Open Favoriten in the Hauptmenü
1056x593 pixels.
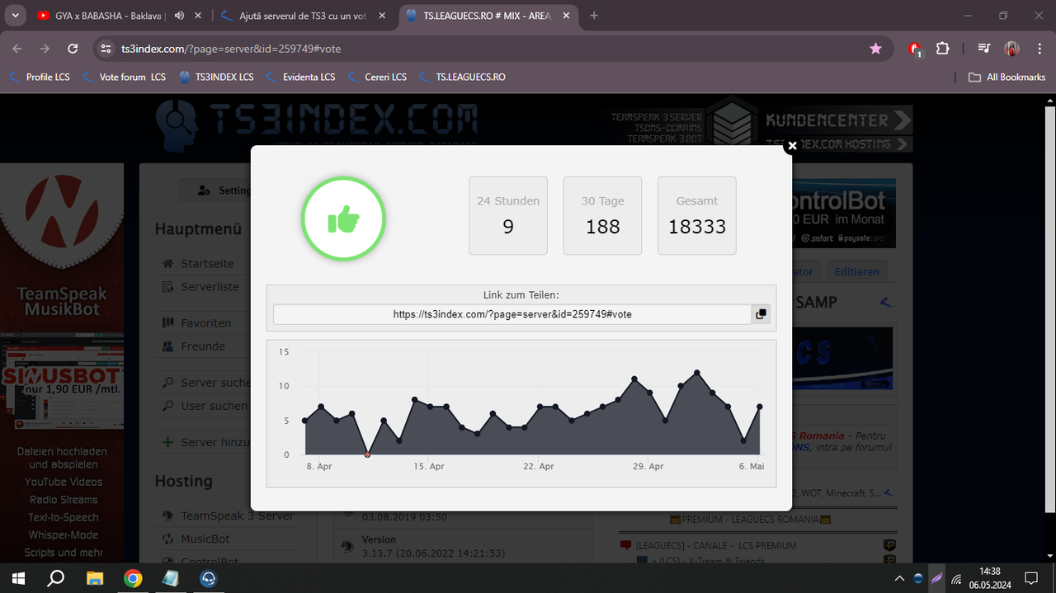click(x=206, y=323)
